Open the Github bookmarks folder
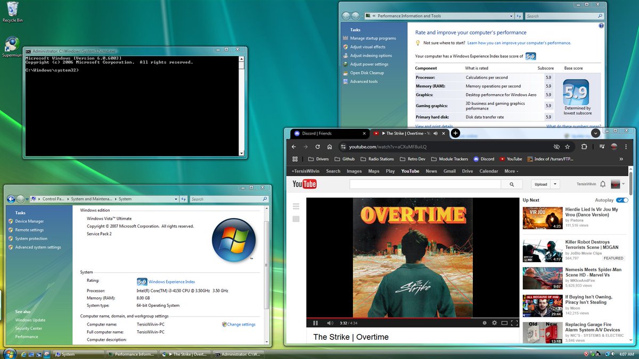Image resolution: width=639 pixels, height=359 pixels. click(345, 158)
